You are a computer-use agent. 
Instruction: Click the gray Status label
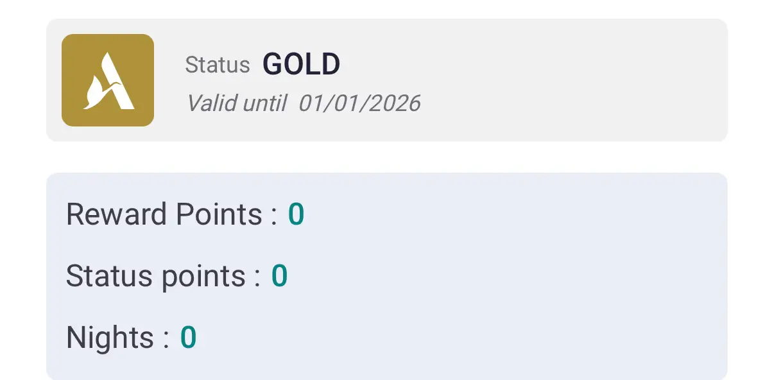(x=218, y=65)
